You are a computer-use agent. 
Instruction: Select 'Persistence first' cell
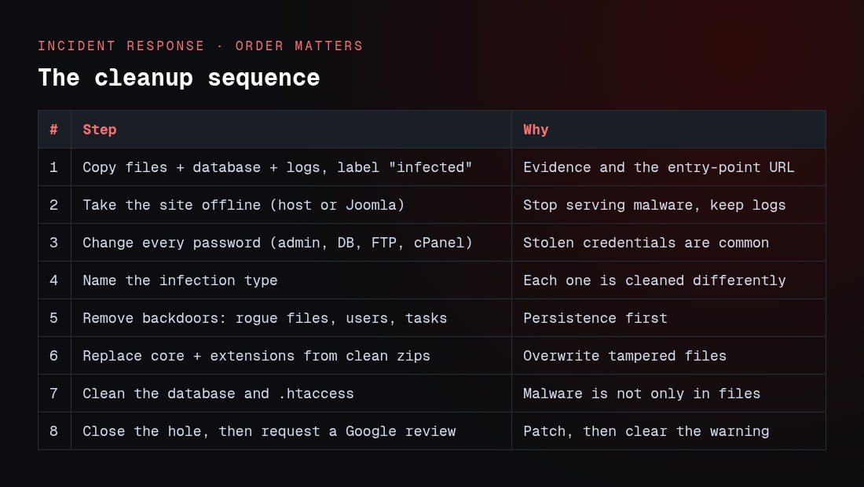[x=668, y=318]
